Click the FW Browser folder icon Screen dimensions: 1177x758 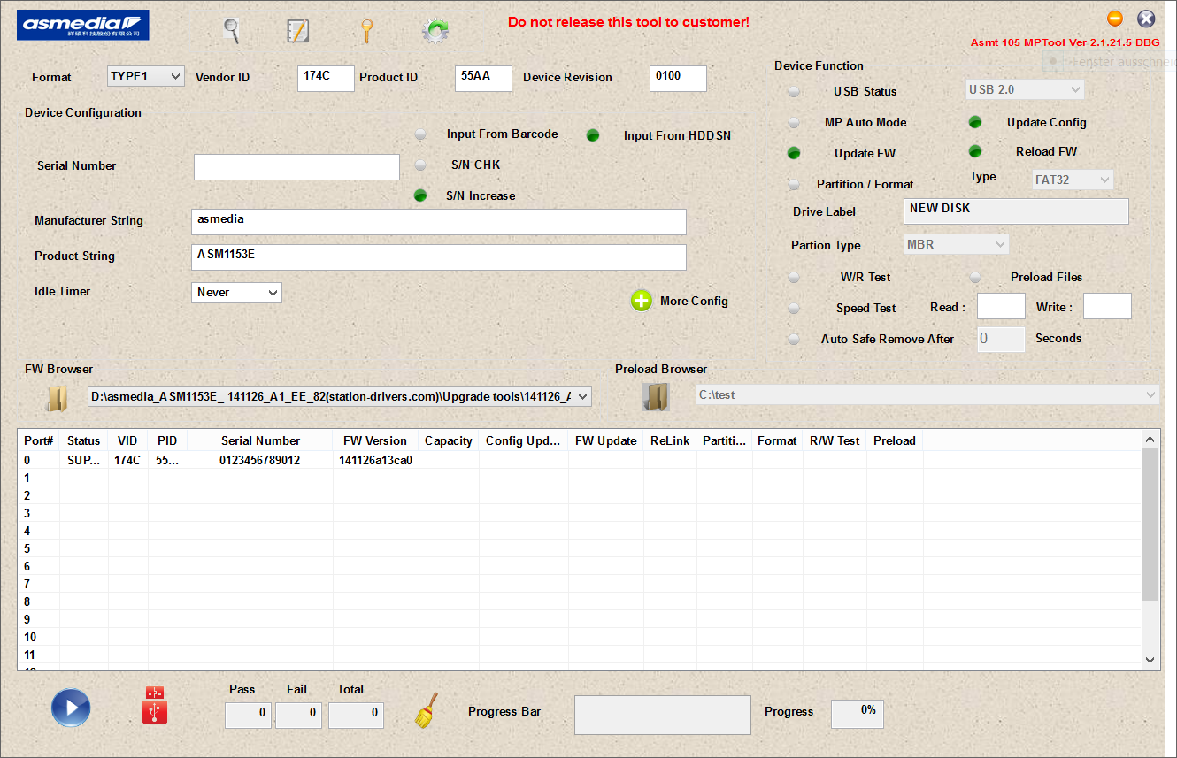coord(56,397)
